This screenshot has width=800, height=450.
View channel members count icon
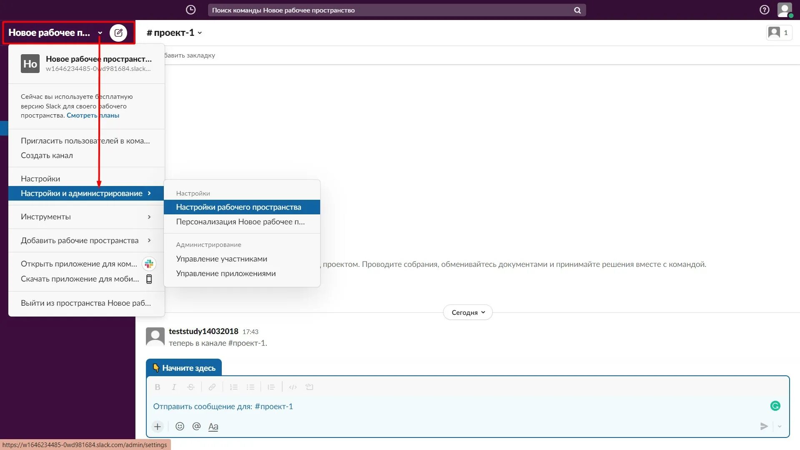[779, 33]
